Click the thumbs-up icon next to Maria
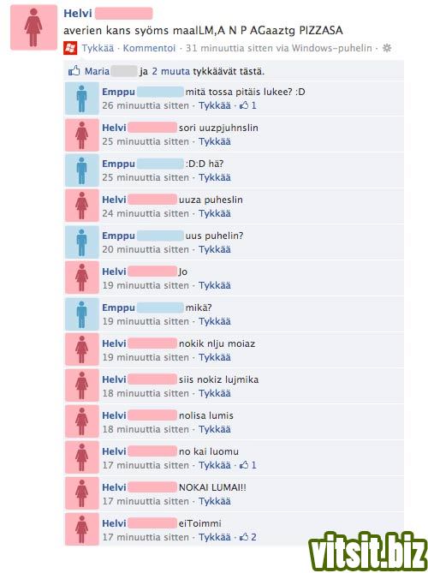Image resolution: width=428 pixels, height=573 pixels. (74, 71)
